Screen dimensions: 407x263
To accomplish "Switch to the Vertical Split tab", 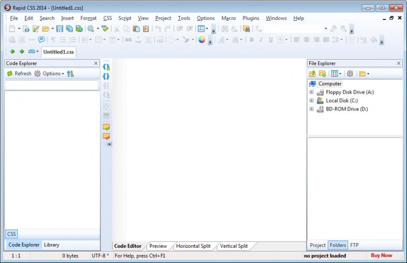I will point(234,246).
